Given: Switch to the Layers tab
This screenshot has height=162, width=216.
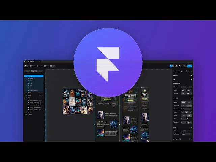Looking at the screenshot, I should click(x=34, y=71).
